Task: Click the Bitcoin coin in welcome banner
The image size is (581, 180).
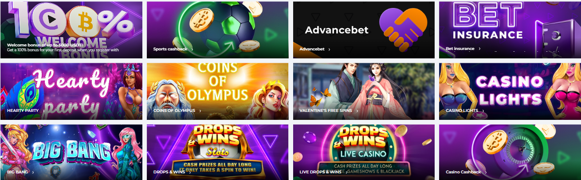Action: (x=85, y=20)
